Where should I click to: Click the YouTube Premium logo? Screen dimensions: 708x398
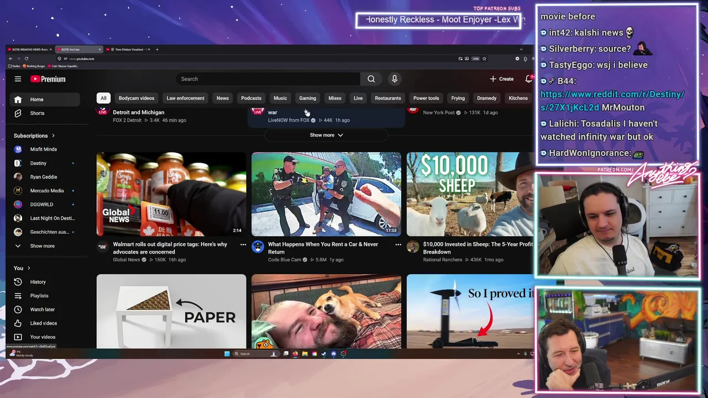click(x=48, y=79)
